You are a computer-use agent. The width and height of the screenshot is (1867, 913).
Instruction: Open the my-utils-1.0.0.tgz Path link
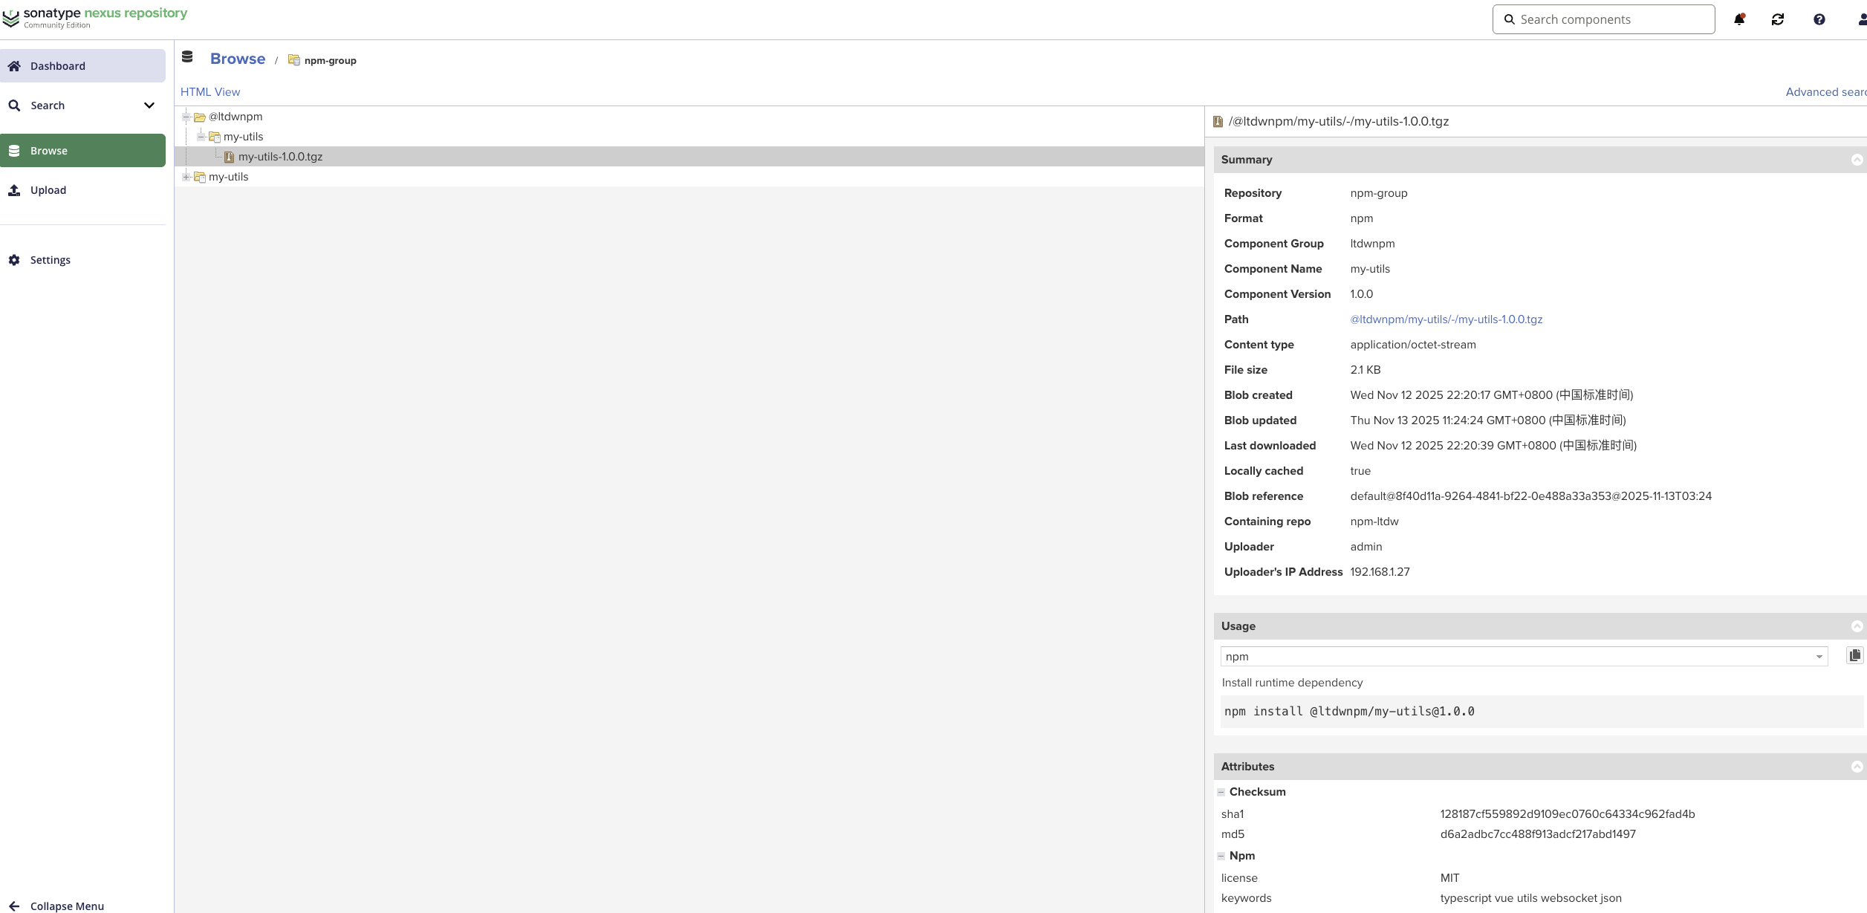coord(1446,319)
